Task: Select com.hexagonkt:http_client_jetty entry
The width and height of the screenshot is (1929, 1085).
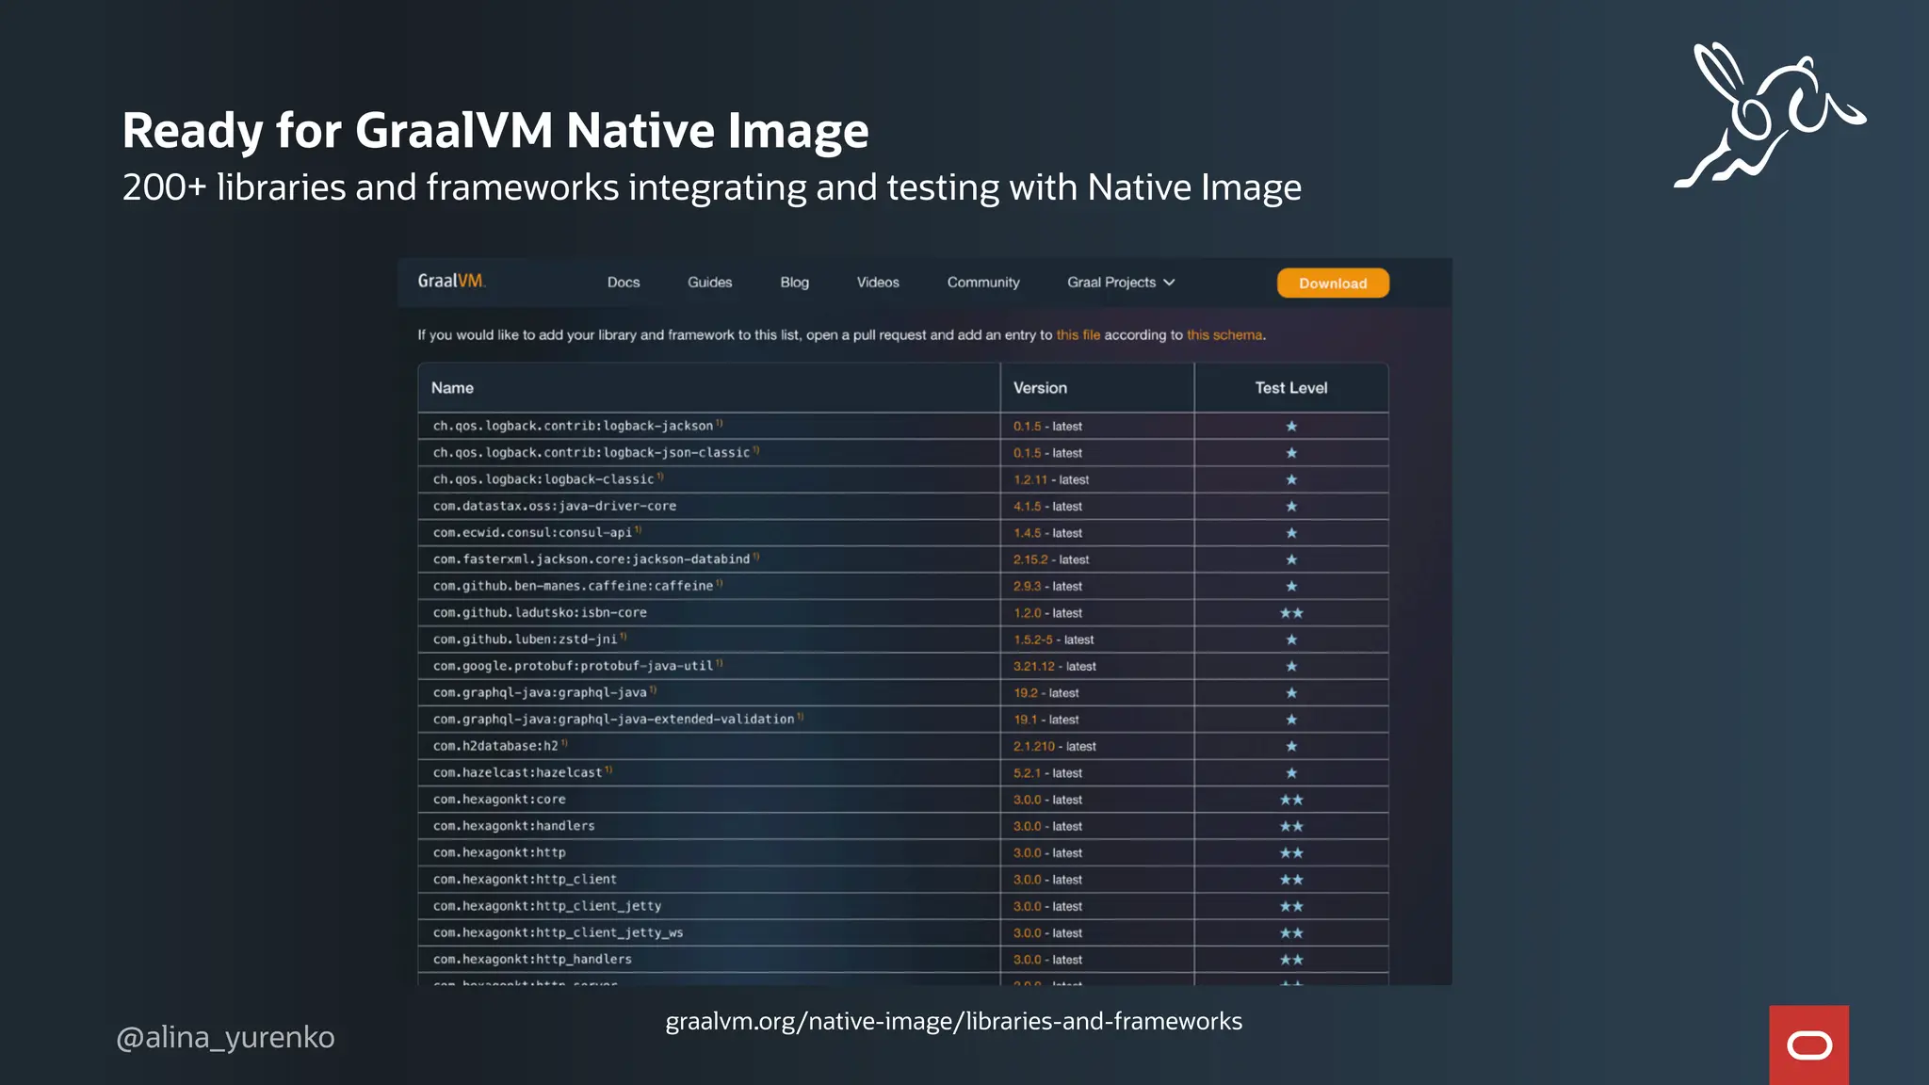Action: click(547, 906)
